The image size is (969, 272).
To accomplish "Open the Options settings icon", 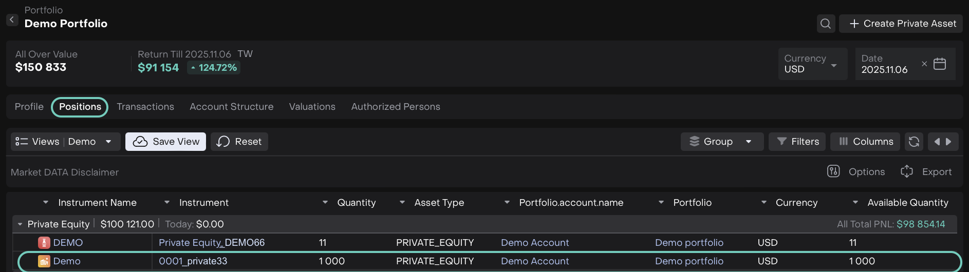I will click(834, 171).
